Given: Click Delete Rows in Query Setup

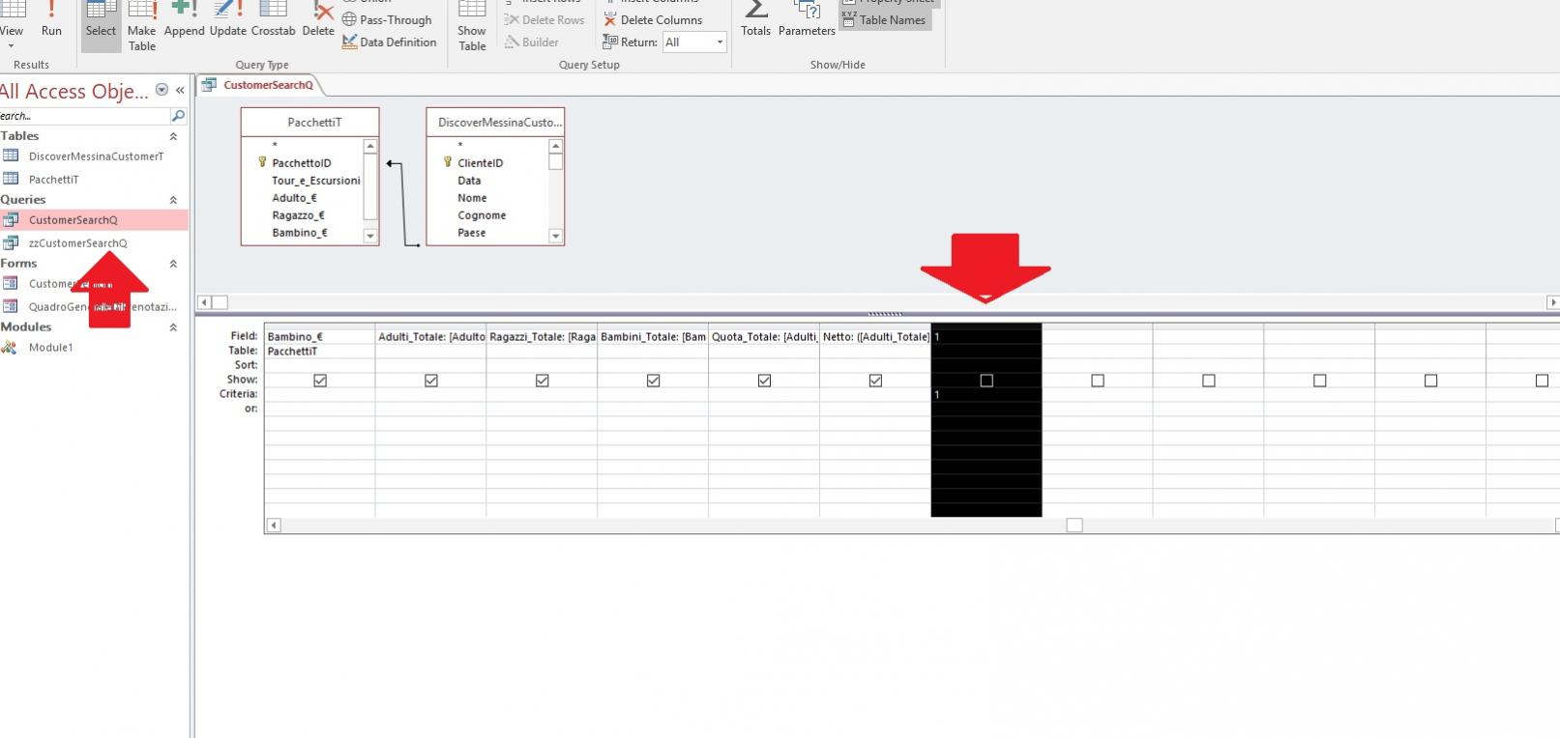Looking at the screenshot, I should point(545,19).
